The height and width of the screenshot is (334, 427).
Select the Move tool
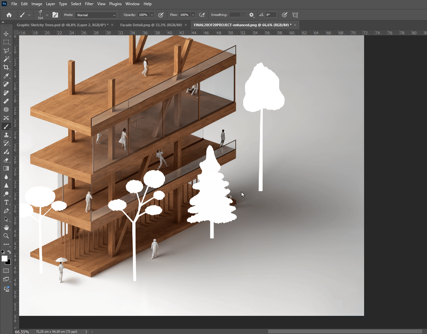(6, 34)
